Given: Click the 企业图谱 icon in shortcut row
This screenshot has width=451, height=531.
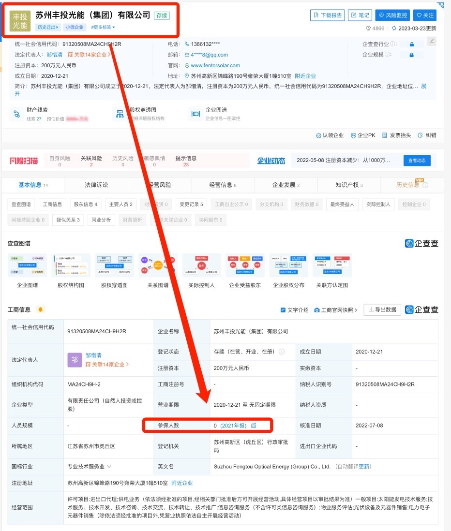Looking at the screenshot, I should click(x=195, y=114).
